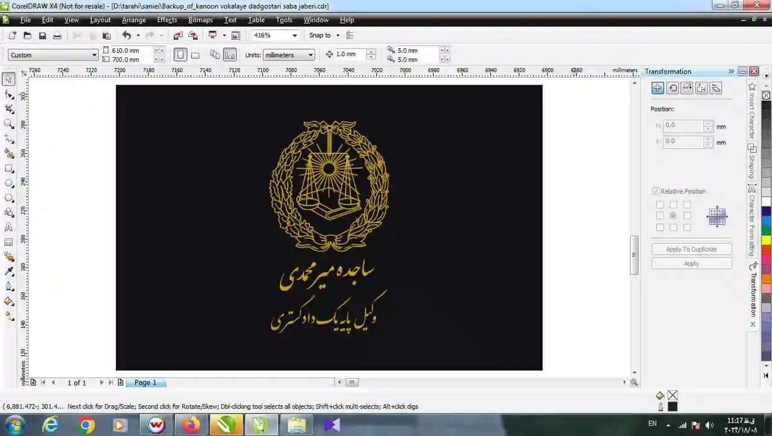
Task: Select the Freehand tool
Action: [x=8, y=139]
